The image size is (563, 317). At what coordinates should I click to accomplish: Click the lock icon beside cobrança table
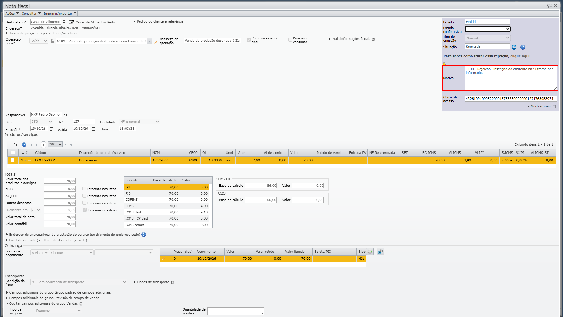[380, 252]
